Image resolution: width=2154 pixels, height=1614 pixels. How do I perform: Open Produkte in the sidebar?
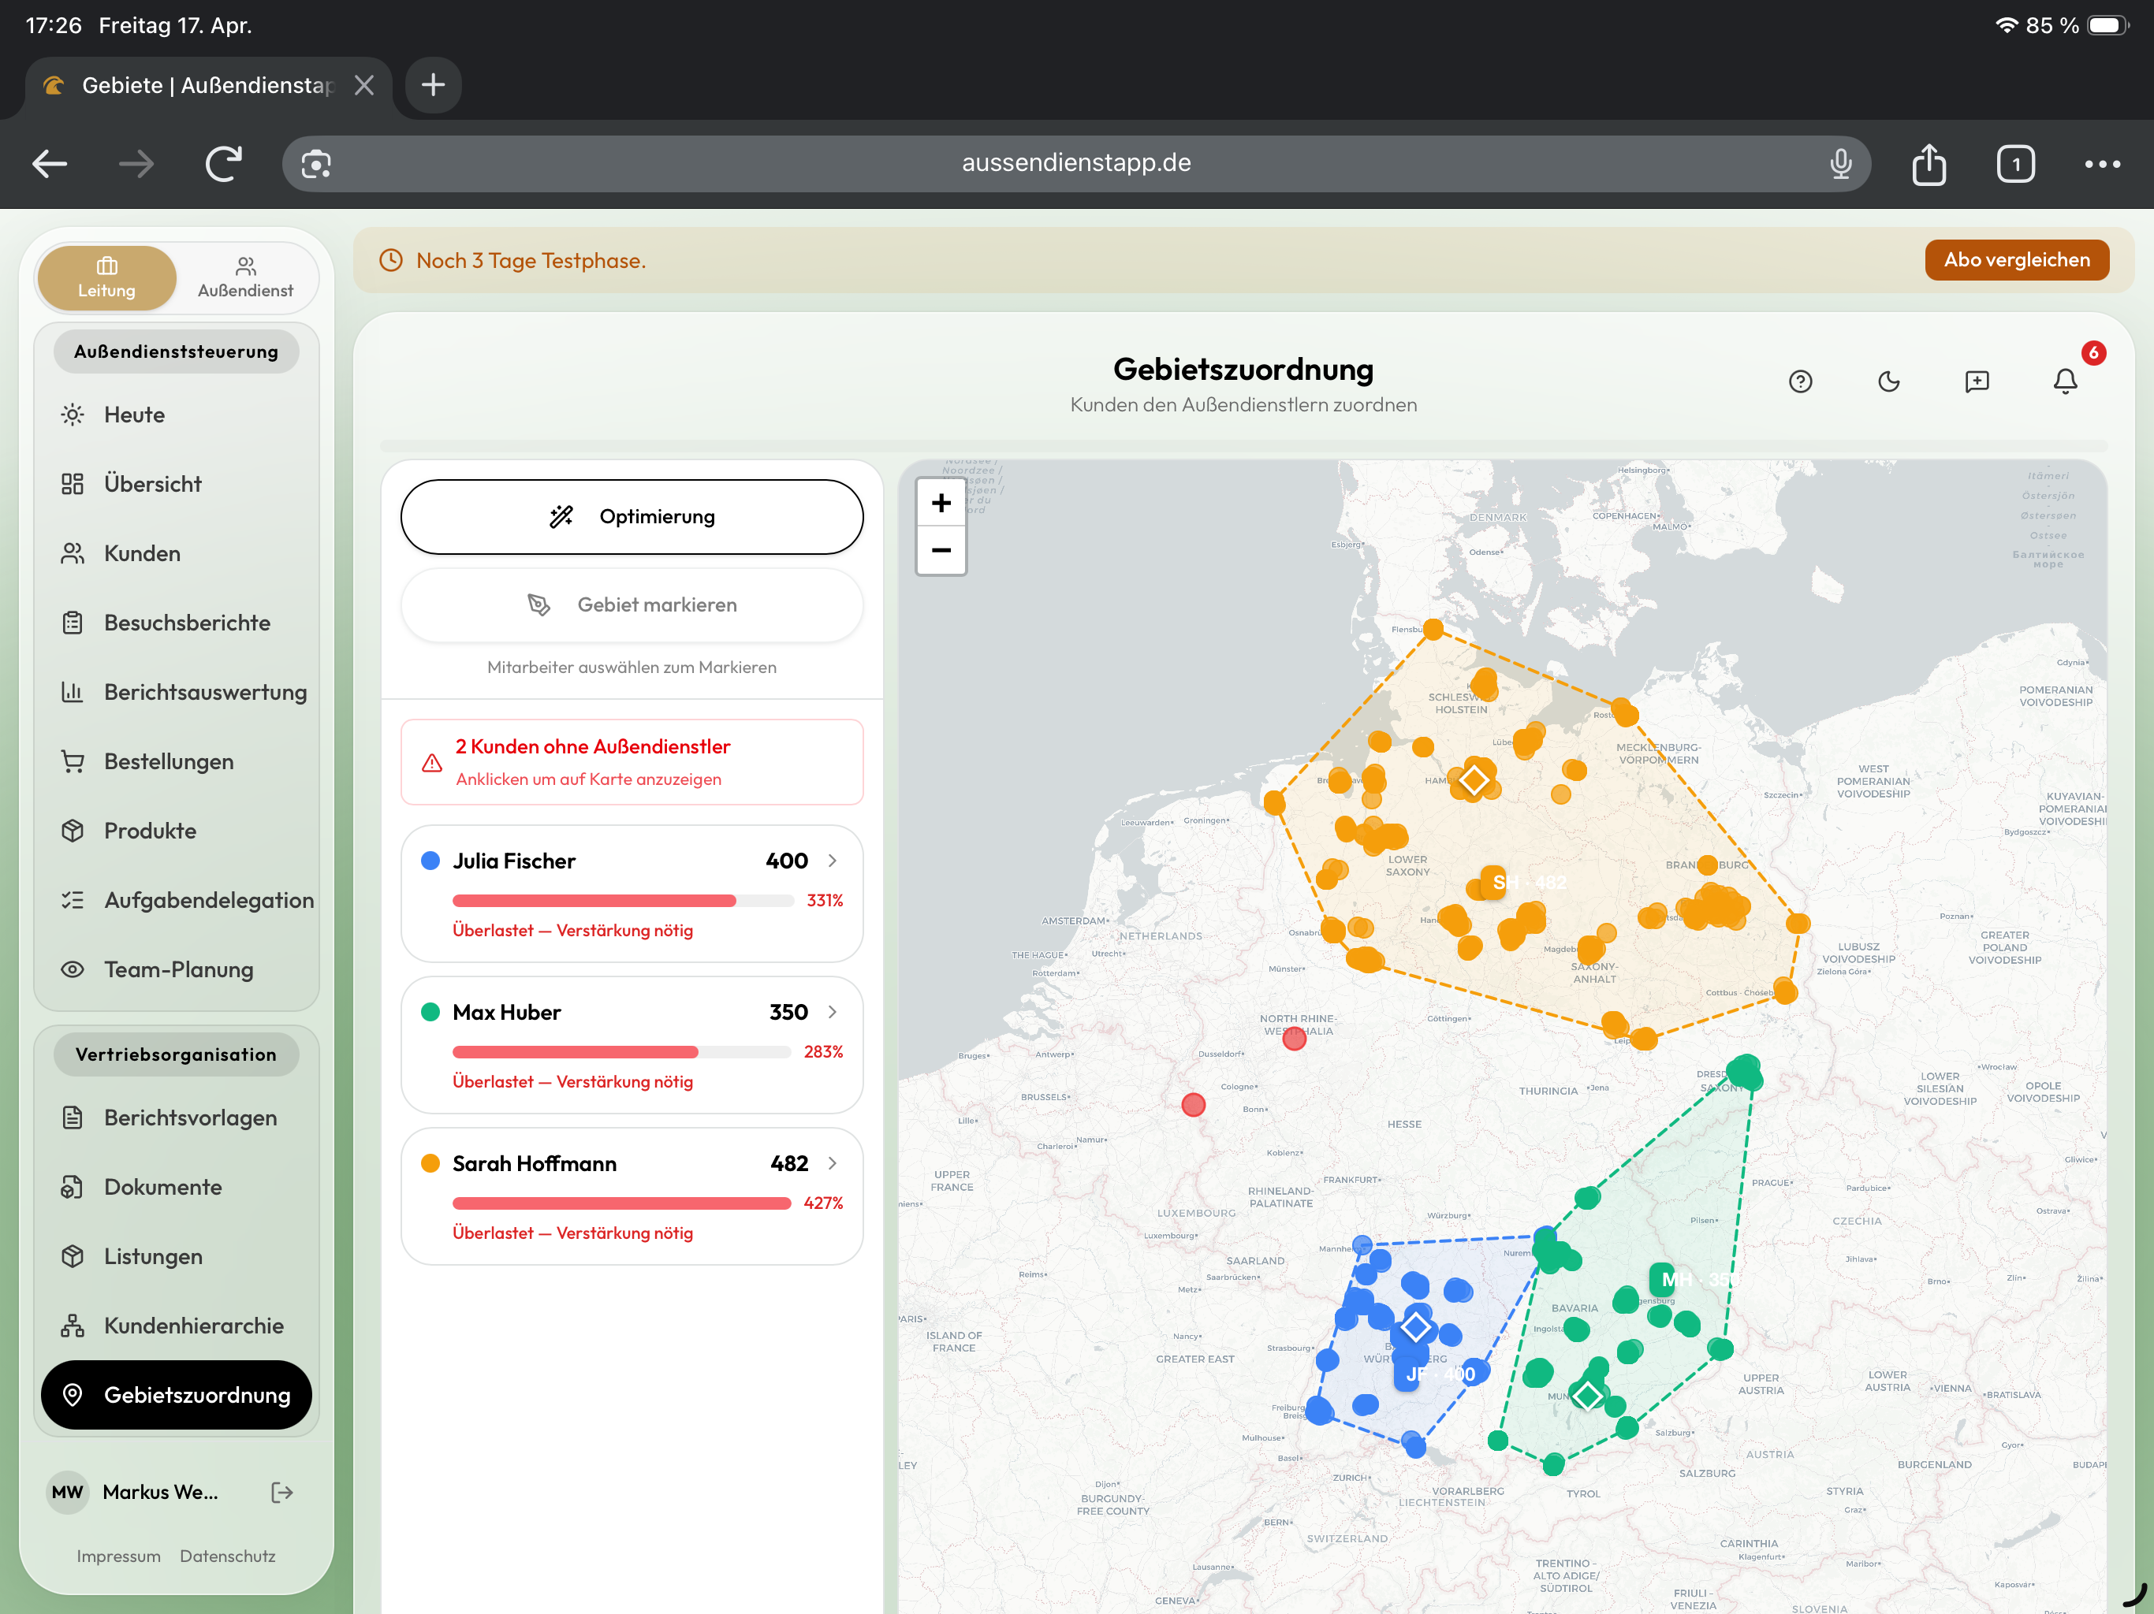177,831
